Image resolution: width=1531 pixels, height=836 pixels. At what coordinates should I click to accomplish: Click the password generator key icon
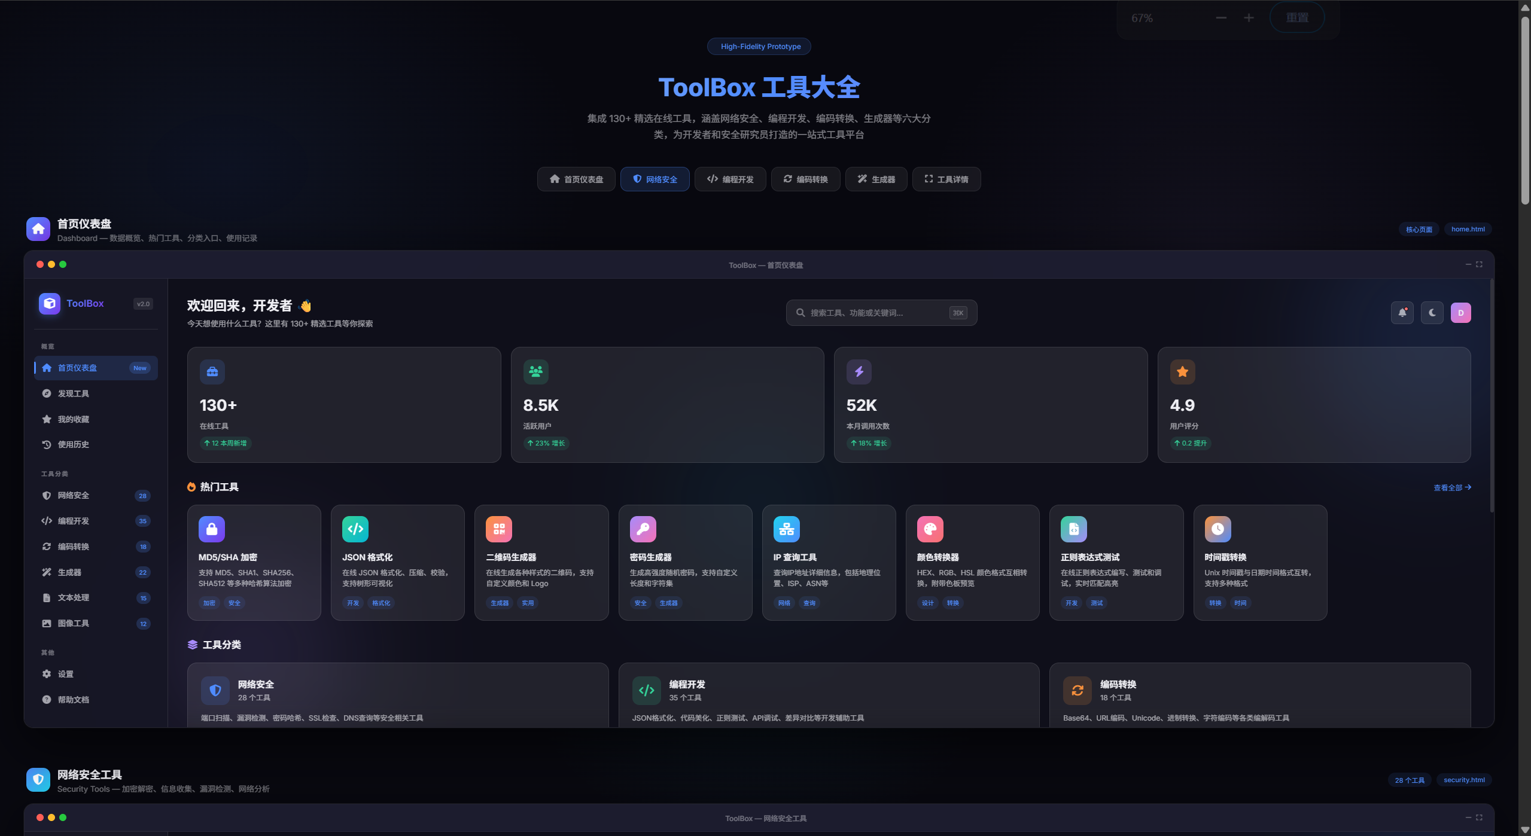(643, 529)
